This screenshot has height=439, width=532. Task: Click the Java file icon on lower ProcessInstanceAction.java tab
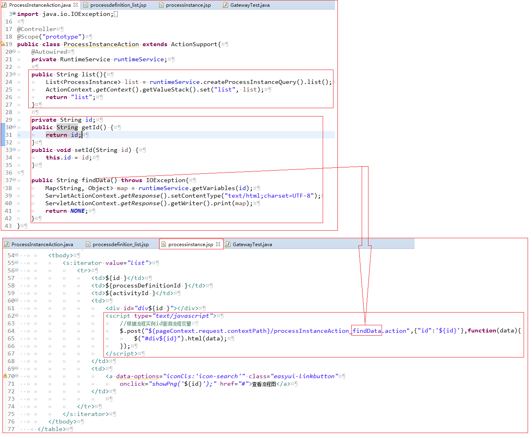pyautogui.click(x=7, y=245)
